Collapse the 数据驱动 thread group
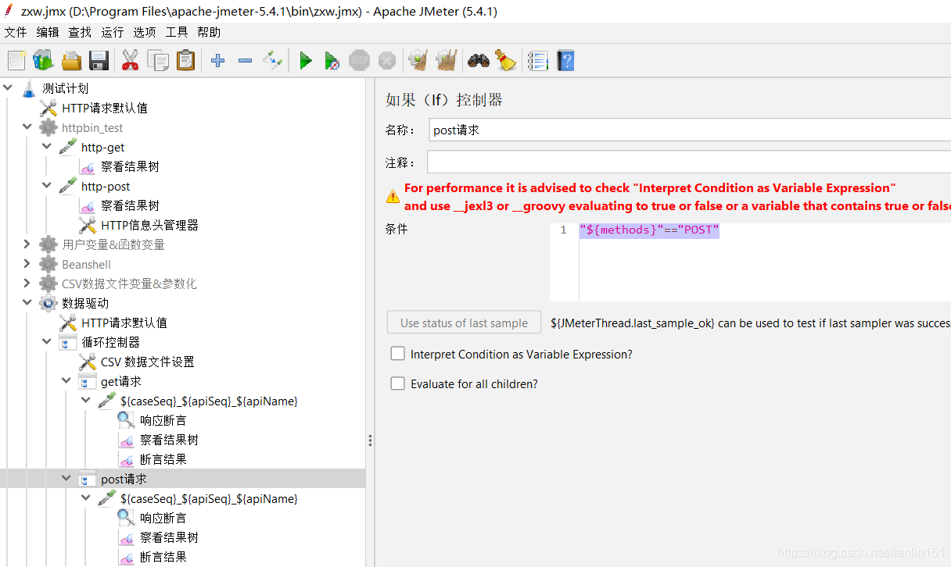This screenshot has height=567, width=951. pos(27,303)
